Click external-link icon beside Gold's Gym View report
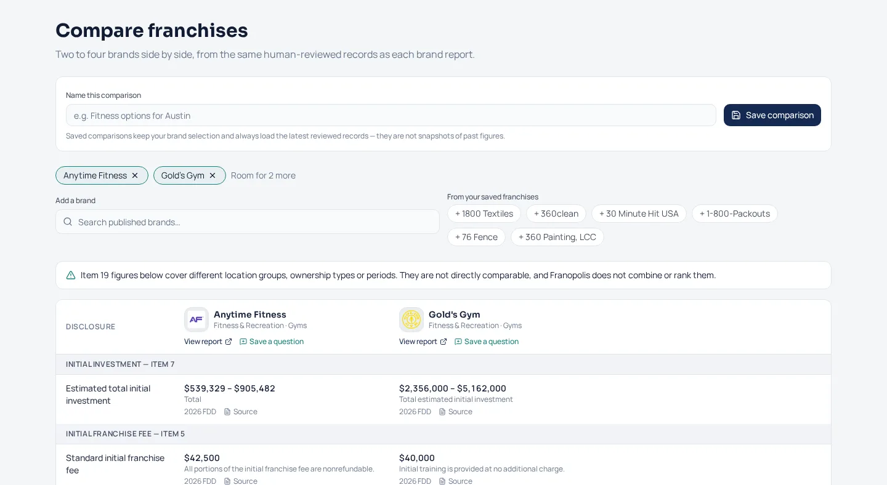The width and height of the screenshot is (887, 485). coord(443,342)
